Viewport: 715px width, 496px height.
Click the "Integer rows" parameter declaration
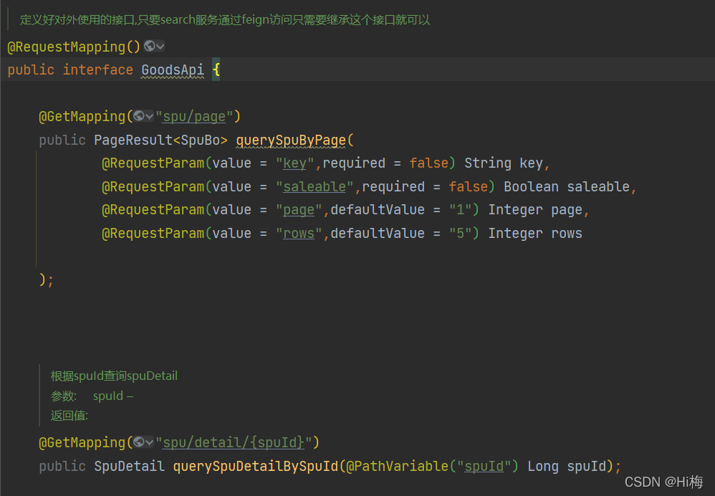[x=535, y=234]
